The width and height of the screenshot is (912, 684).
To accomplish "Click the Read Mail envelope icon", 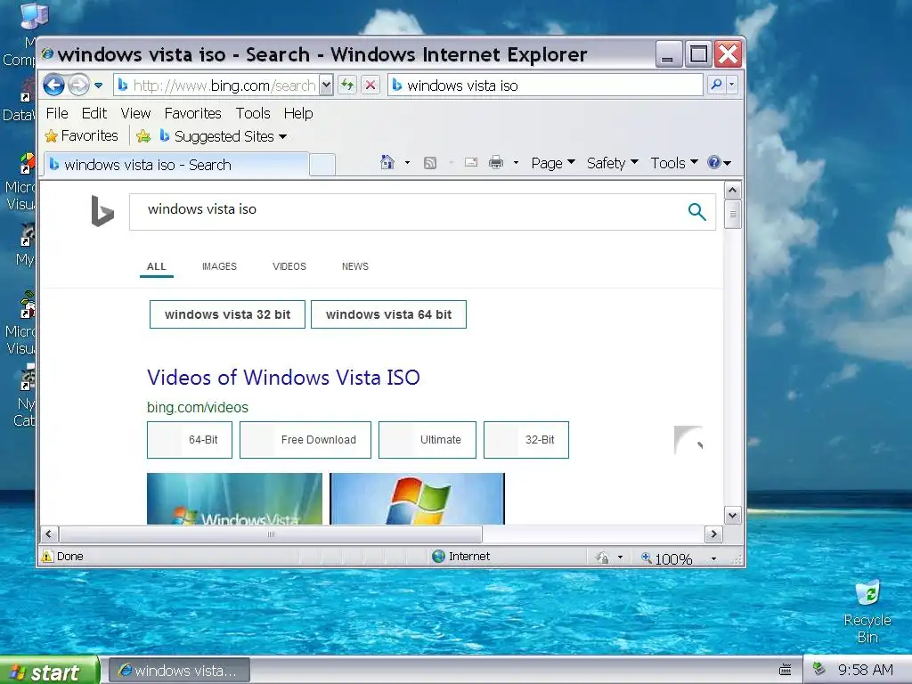I will click(470, 162).
